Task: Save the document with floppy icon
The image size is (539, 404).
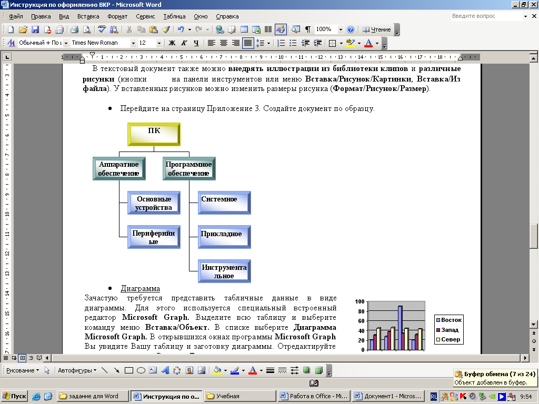Action: click(35, 29)
